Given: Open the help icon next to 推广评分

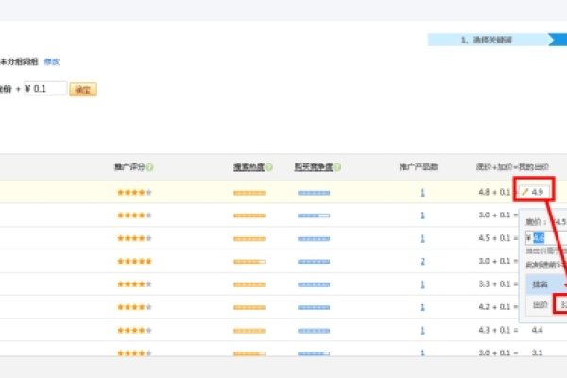Looking at the screenshot, I should (x=149, y=167).
